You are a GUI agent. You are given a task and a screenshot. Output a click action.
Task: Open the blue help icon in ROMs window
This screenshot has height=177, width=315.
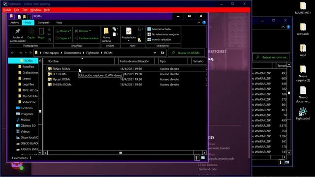click(204, 23)
